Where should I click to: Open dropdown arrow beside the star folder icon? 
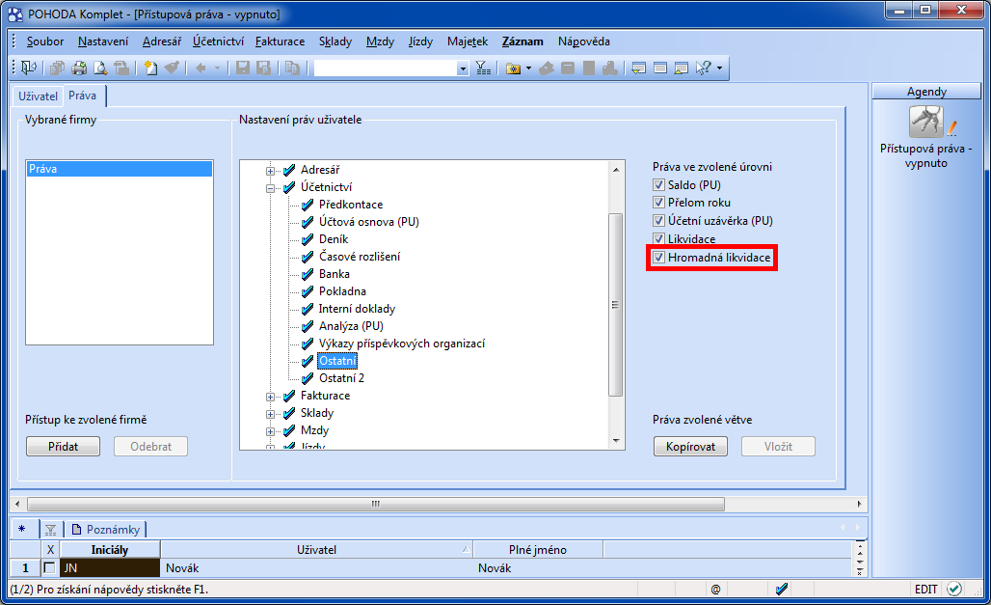(x=529, y=68)
